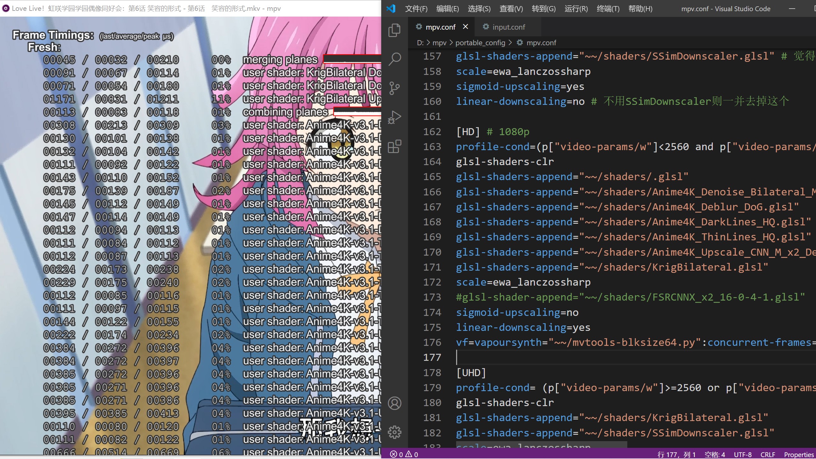This screenshot has height=459, width=816.
Task: Select language mode Properties
Action: pyautogui.click(x=799, y=454)
